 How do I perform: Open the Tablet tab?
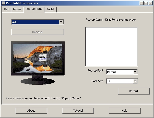tap(50, 10)
